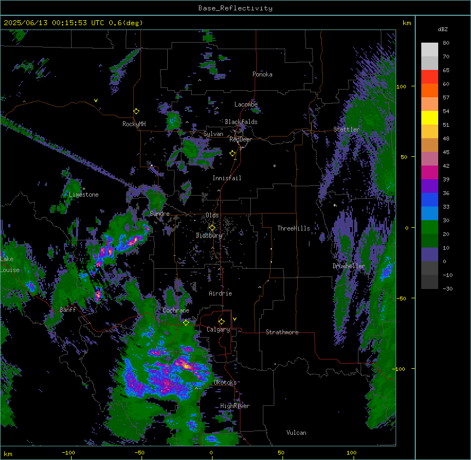Click the y-axis tick label 50
The width and height of the screenshot is (471, 460).
404,157
